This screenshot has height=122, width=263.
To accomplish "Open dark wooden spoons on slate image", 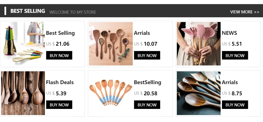I will tap(199, 93).
